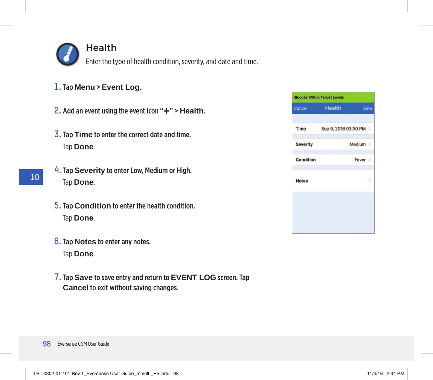Click the Condition label in the phone screen

coord(305,159)
